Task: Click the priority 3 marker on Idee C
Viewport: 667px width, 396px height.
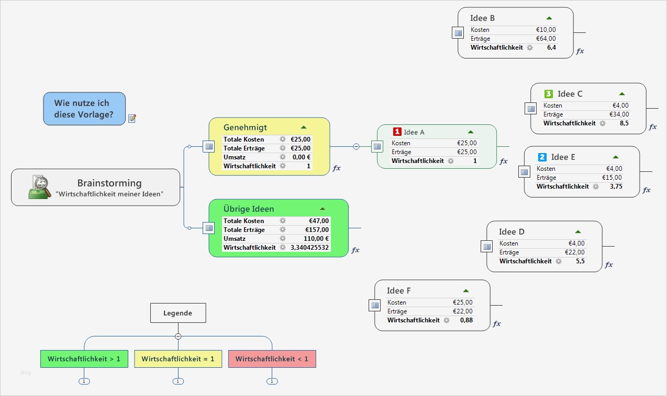Action: pos(549,94)
